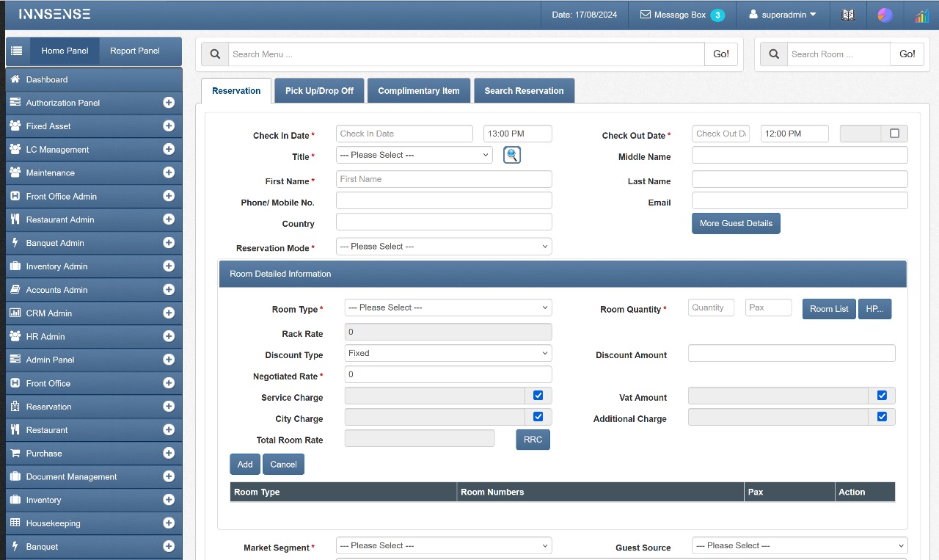Toggle the hamburger menu icon in sidebar
939x560 pixels.
pos(16,51)
